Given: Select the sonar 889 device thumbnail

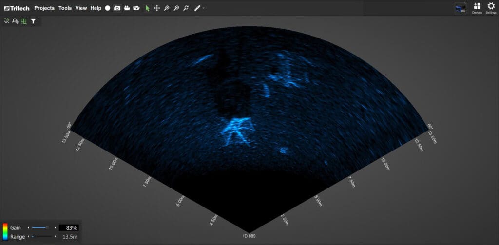Looking at the screenshot, I should pyautogui.click(x=460, y=8).
